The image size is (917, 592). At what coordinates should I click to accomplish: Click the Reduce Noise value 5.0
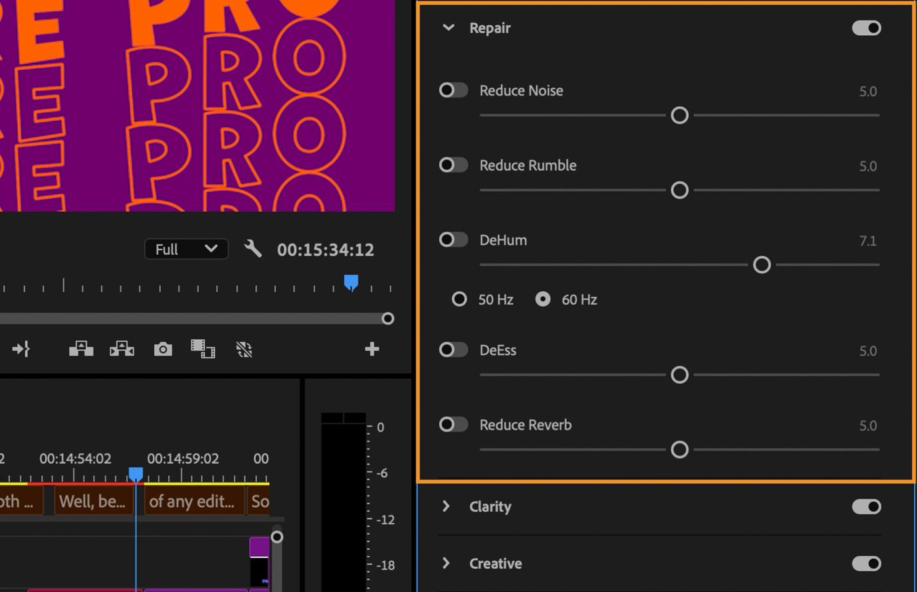868,91
